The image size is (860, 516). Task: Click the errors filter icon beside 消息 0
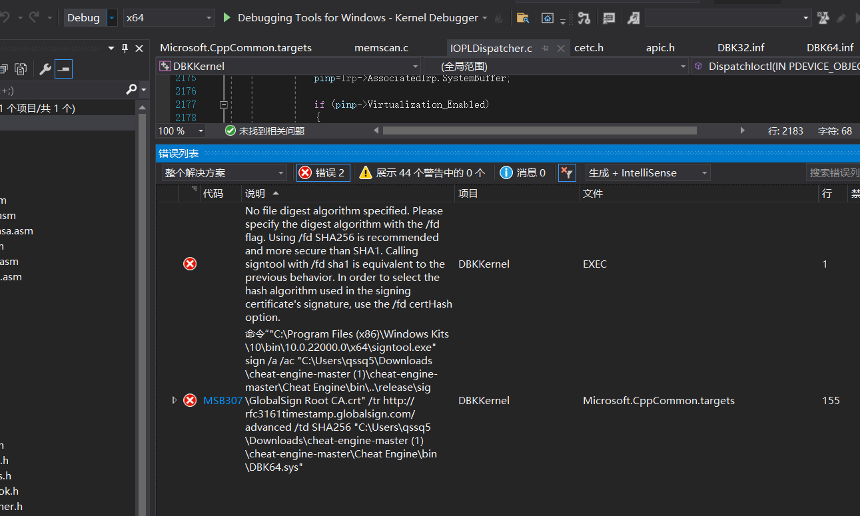[566, 172]
